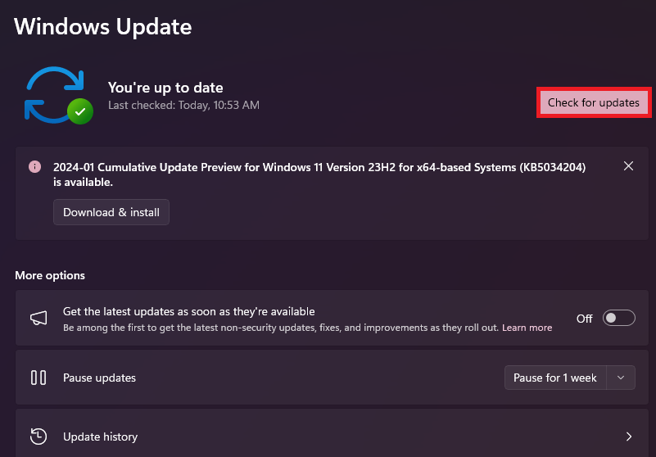Click the You're up to date status
Image resolution: width=656 pixels, height=457 pixels.
click(x=165, y=88)
